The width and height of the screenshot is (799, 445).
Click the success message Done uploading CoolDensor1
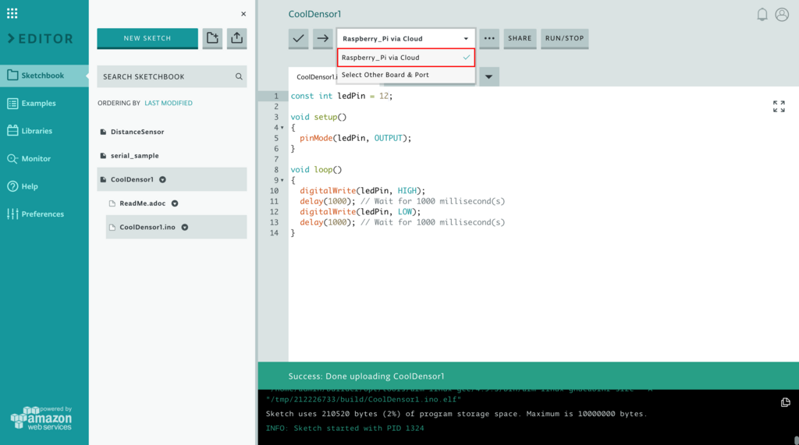[366, 376]
